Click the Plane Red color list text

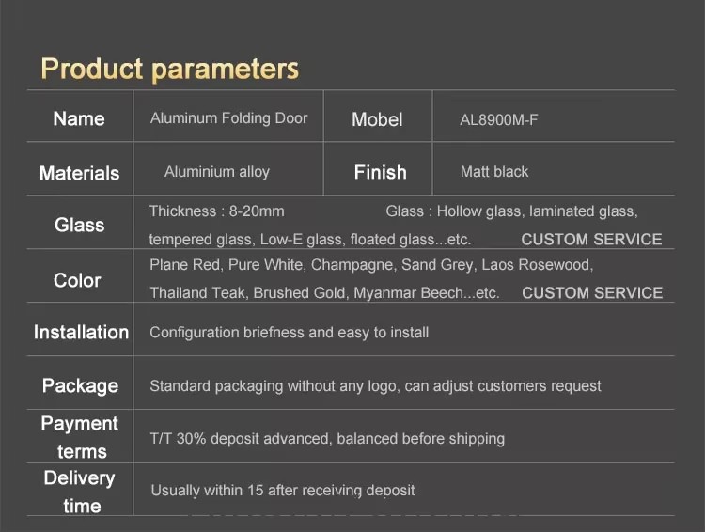[x=371, y=265]
